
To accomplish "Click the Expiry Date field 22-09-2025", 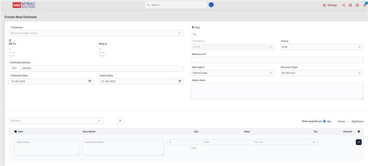I will 138,81.
